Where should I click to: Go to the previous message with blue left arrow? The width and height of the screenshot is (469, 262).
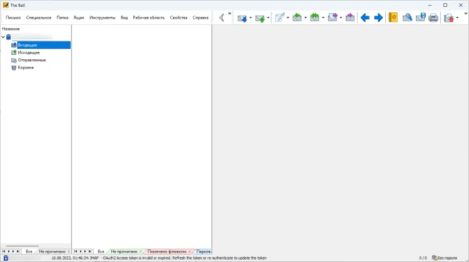tap(365, 17)
